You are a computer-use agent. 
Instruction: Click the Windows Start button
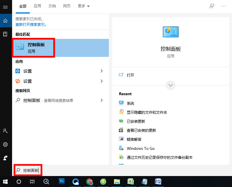click(x=5, y=182)
